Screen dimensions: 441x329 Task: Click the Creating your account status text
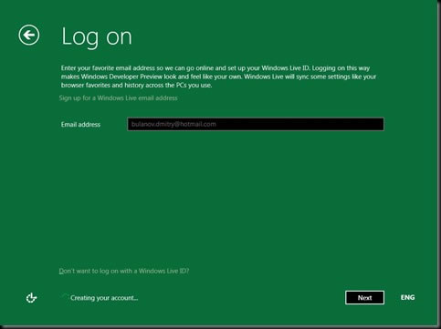[104, 298]
